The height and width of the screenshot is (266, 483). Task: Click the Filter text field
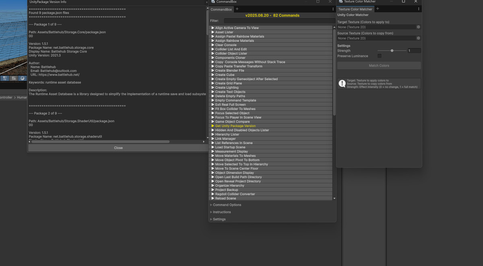[x=279, y=20]
